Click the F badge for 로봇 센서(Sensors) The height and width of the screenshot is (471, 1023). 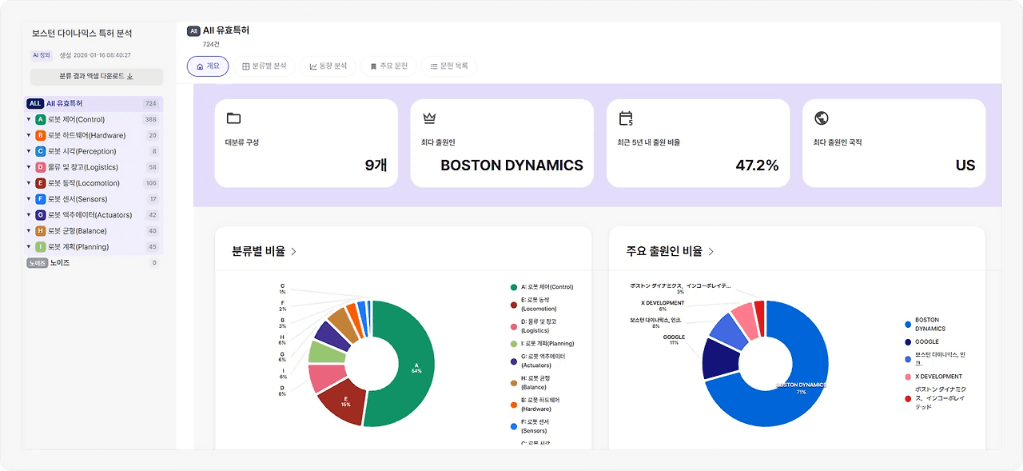coord(41,199)
